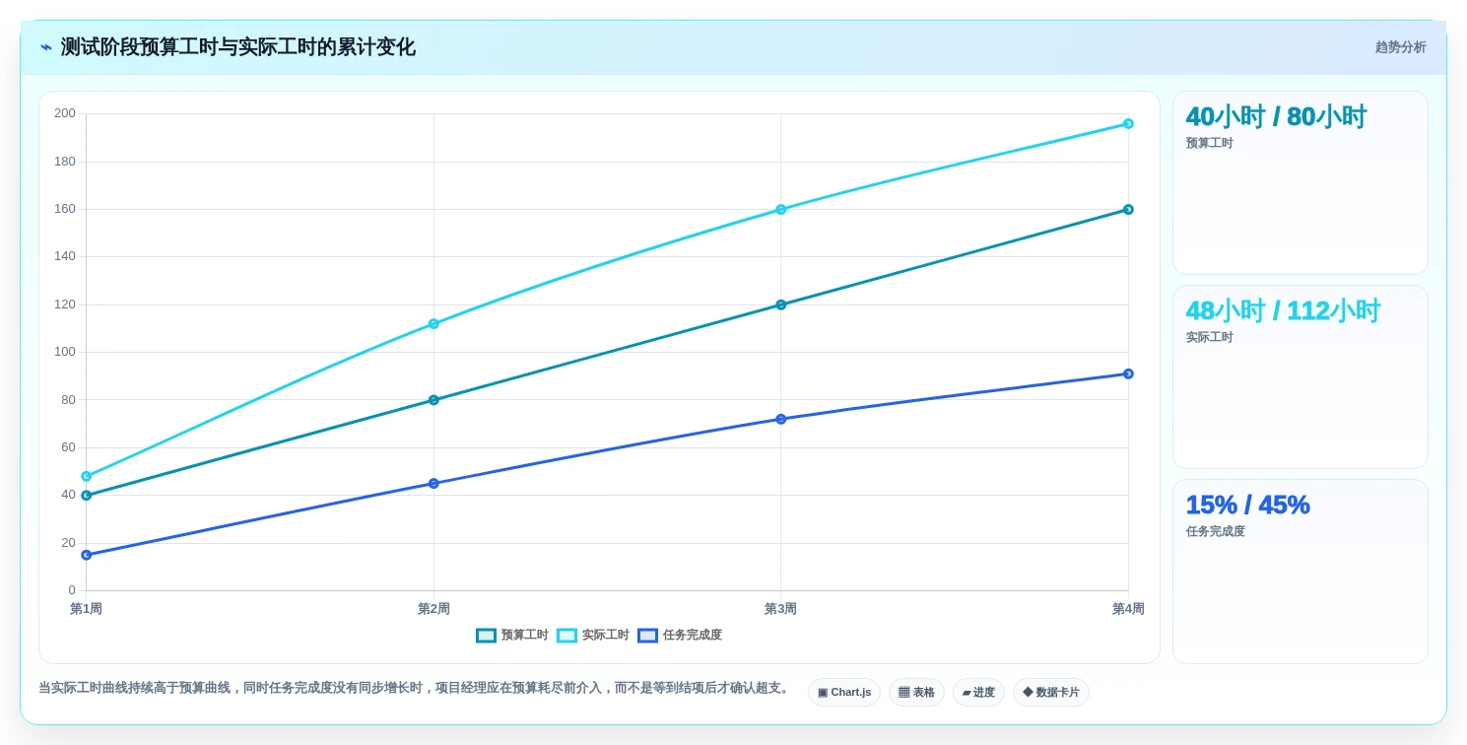Select the 第2周 point on the 实际工时 line
This screenshot has height=745, width=1467.
433,324
